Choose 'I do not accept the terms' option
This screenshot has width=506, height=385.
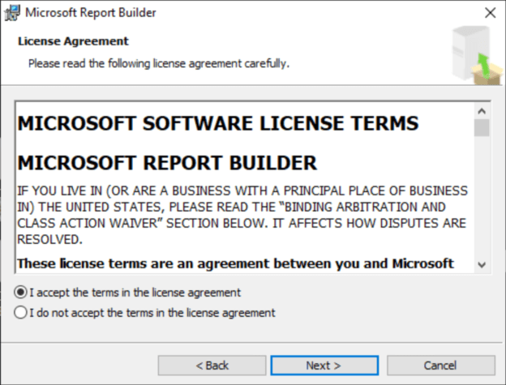[x=21, y=312]
